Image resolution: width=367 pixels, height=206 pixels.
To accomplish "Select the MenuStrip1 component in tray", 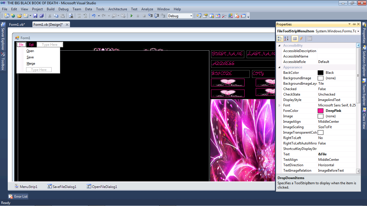I will click(x=26, y=187).
